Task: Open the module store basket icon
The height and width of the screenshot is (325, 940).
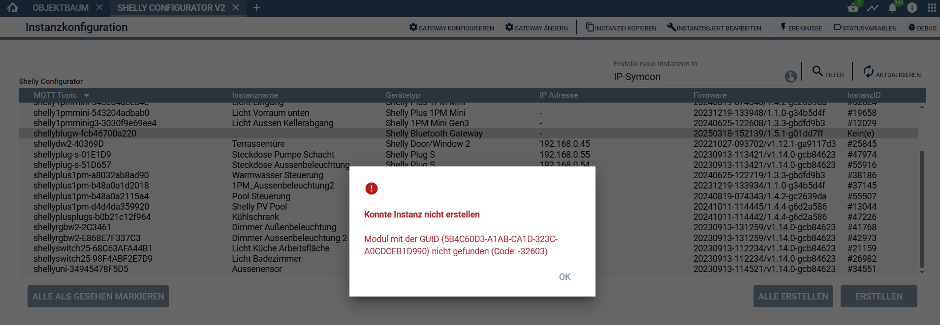Action: [853, 8]
